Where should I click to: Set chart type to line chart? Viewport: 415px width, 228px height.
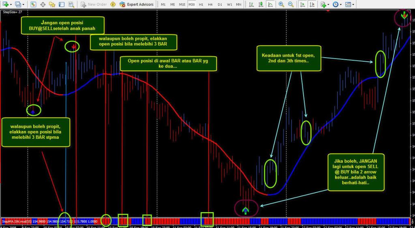pyautogui.click(x=270, y=4)
